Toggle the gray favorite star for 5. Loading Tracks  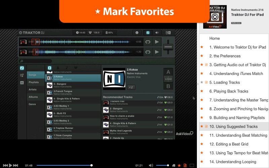[x=202, y=82]
